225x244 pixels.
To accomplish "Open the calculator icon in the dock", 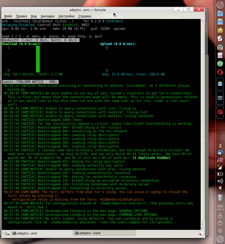I will [x=220, y=48].
